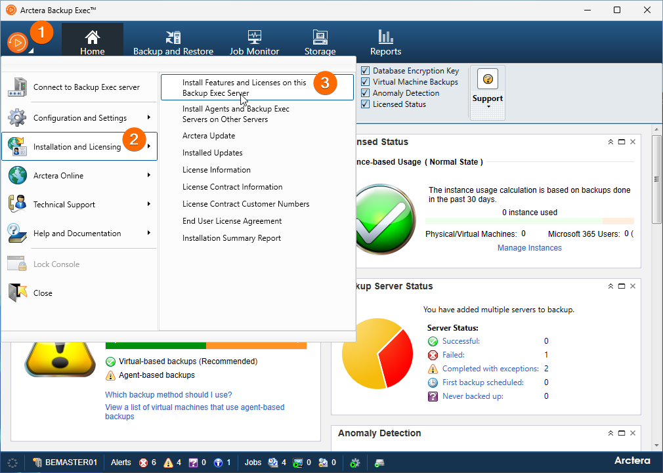663x473 pixels.
Task: Expand the Arctera Online submenu arrow
Action: coord(149,175)
